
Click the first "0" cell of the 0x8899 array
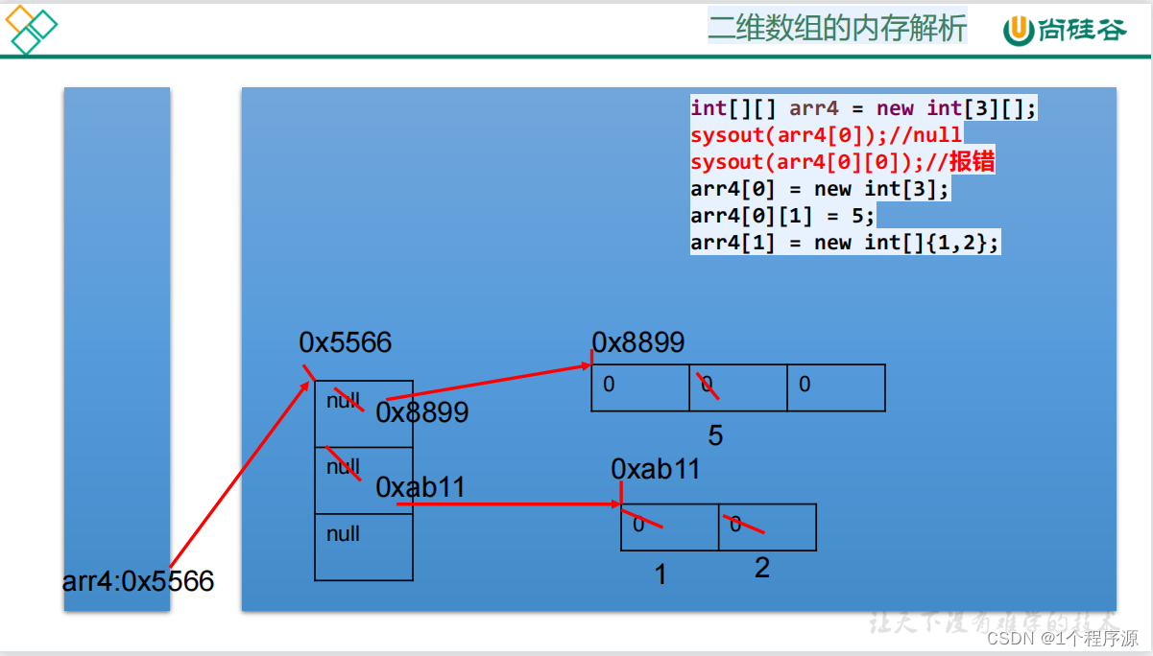point(640,387)
